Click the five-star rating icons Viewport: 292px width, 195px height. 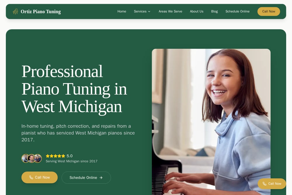point(55,156)
